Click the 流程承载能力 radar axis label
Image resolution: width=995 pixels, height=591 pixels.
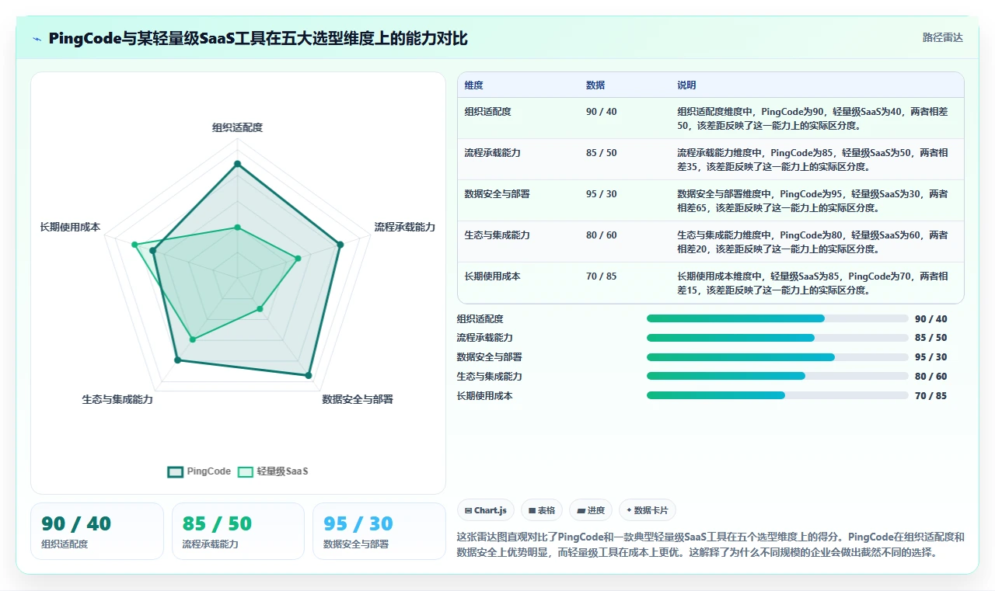click(405, 227)
